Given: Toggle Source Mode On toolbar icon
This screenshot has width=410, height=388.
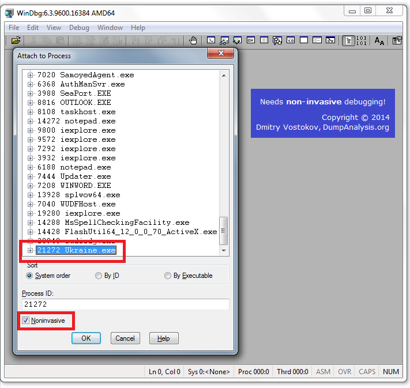Looking at the screenshot, I should pyautogui.click(x=348, y=41).
